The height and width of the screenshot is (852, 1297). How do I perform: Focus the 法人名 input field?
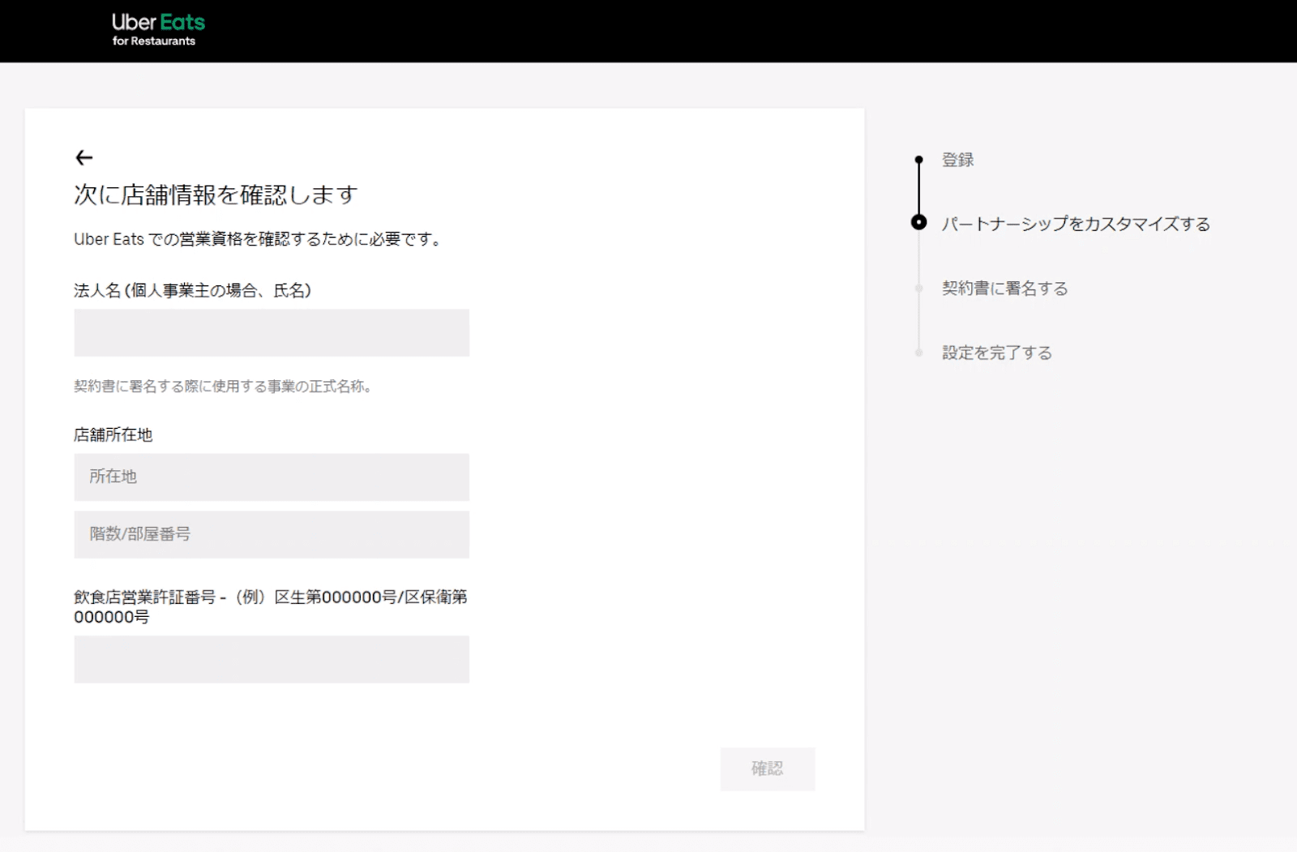click(x=272, y=332)
